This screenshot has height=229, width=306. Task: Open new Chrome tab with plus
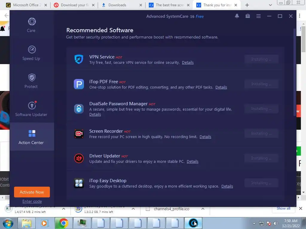point(247,5)
